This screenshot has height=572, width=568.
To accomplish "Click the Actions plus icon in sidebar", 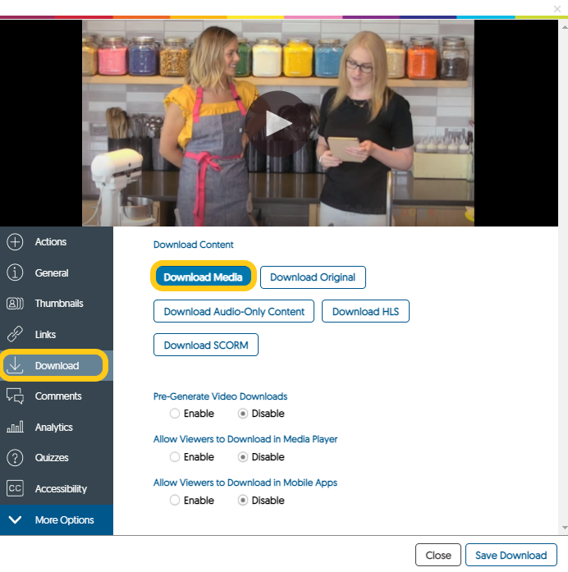I will [x=15, y=242].
